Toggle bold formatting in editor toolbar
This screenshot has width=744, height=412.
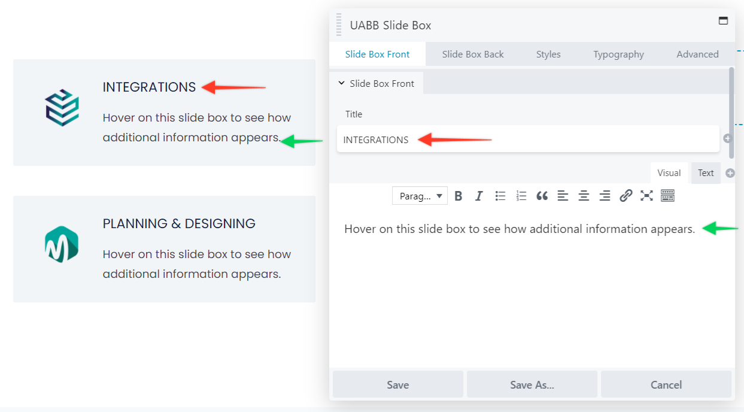pyautogui.click(x=458, y=196)
